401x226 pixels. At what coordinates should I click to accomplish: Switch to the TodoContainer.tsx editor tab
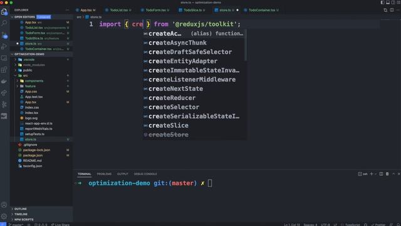262,10
